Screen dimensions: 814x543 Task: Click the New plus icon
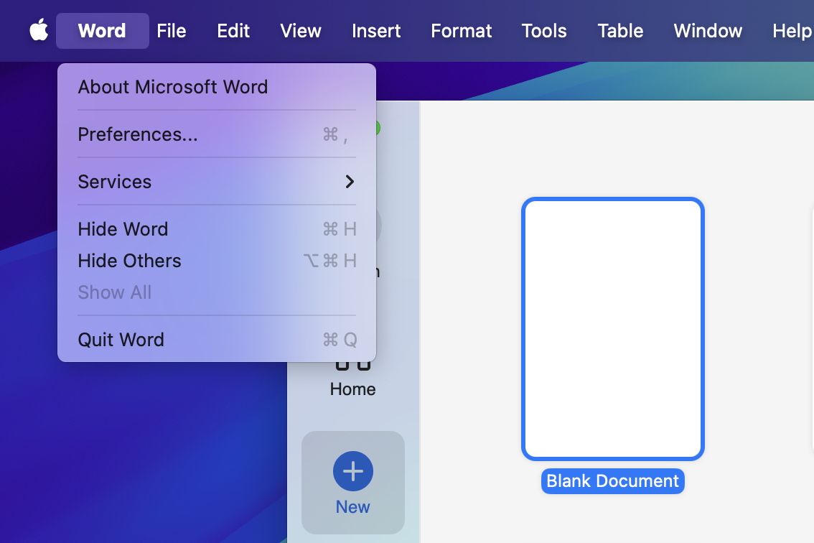tap(353, 470)
